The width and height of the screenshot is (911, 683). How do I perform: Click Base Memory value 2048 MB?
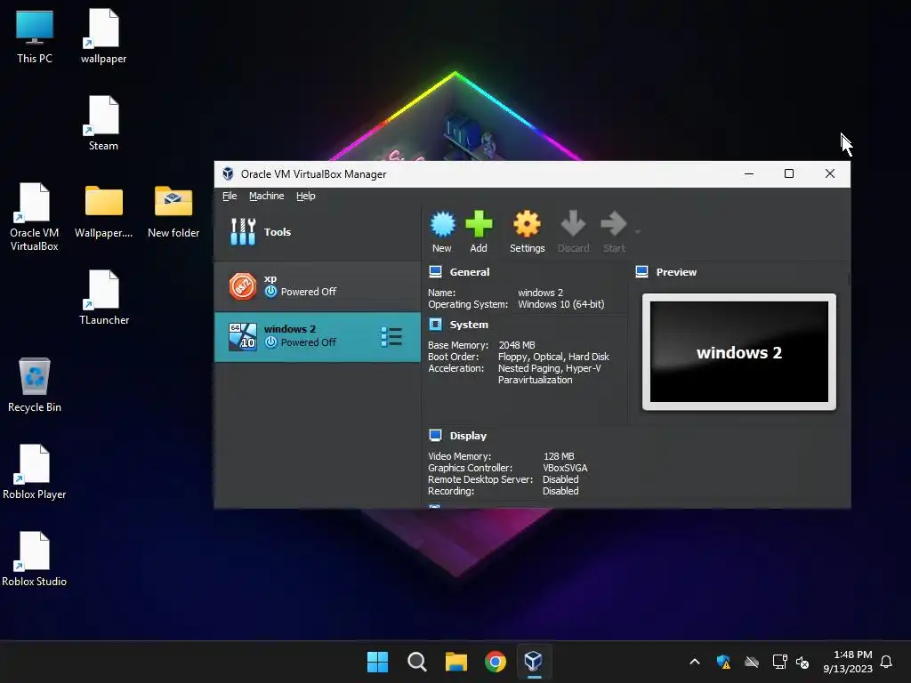(x=517, y=345)
